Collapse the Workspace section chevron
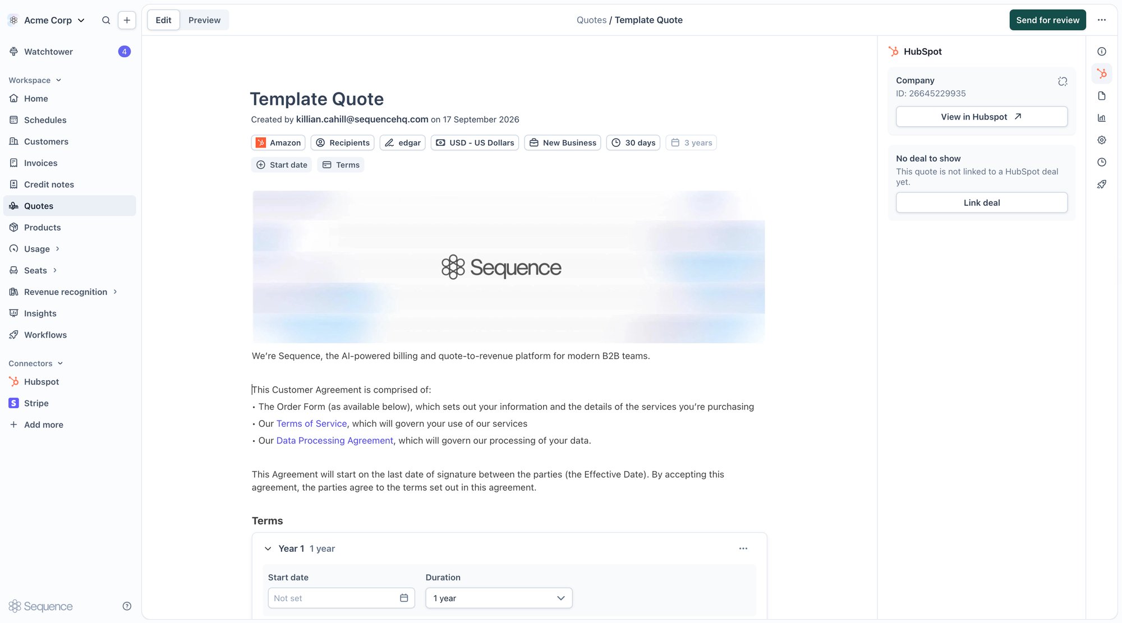 click(x=59, y=80)
